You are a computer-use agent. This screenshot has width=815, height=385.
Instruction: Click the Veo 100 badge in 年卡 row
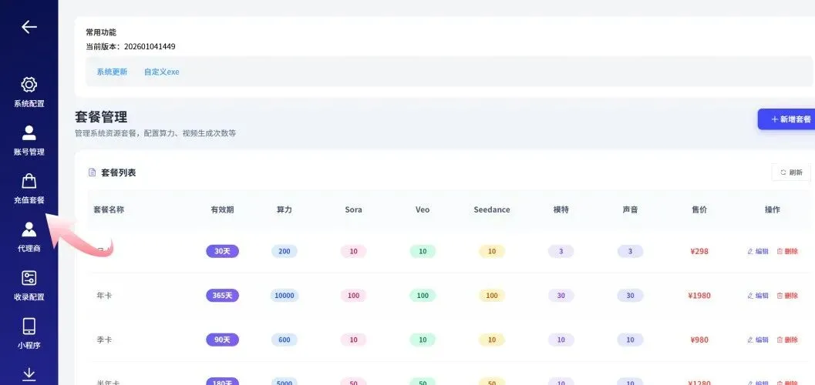tap(423, 295)
